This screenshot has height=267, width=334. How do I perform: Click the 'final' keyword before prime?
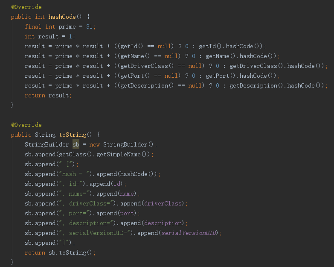(x=33, y=26)
